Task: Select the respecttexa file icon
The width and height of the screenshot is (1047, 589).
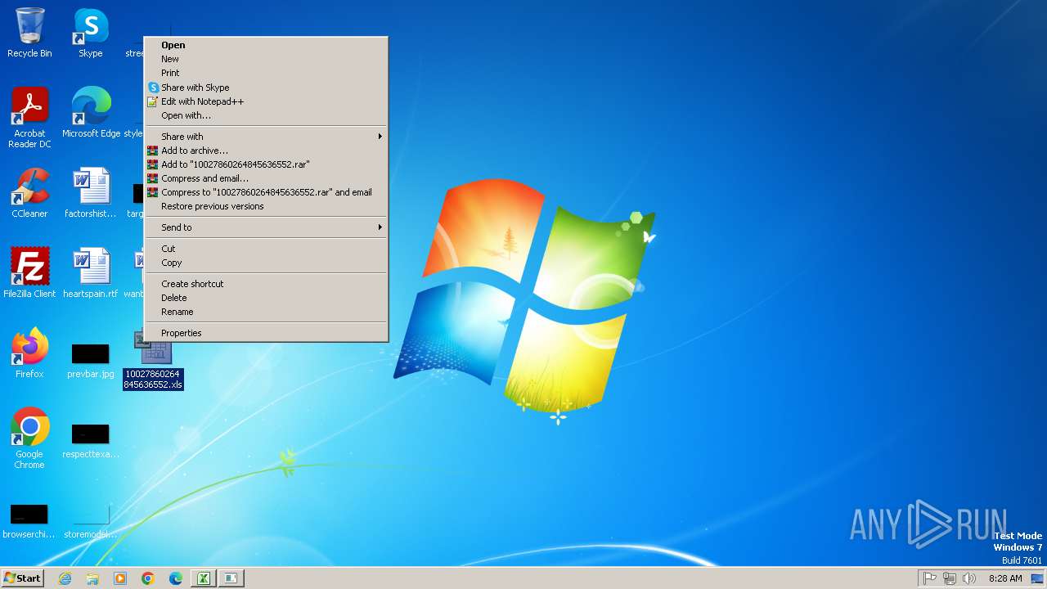Action: 91,440
